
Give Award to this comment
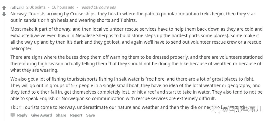coord(41,115)
